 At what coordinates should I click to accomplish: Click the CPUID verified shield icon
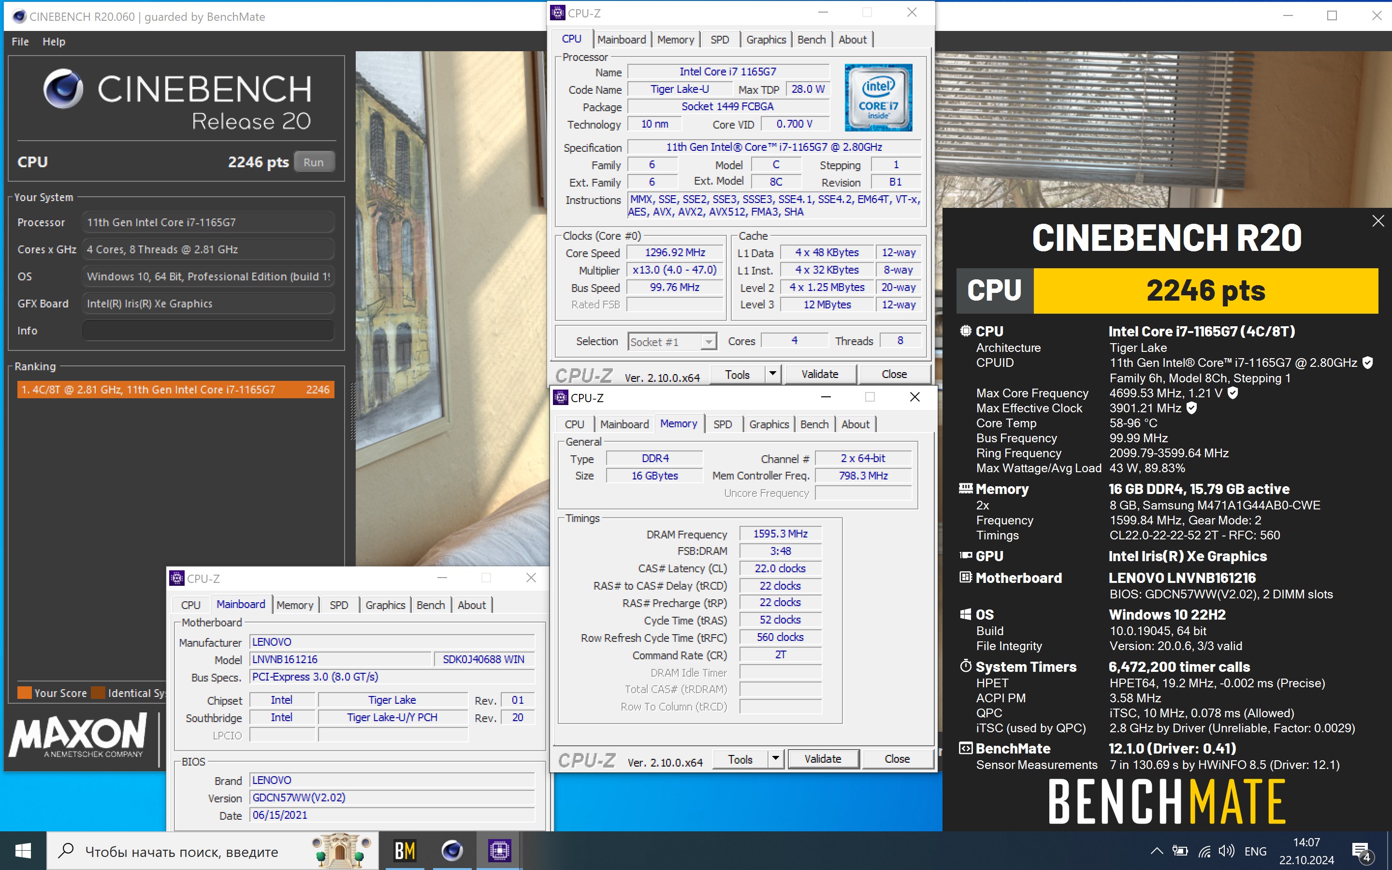click(1368, 362)
